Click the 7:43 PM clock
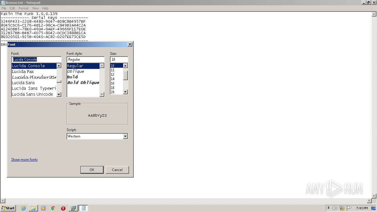377x212 pixels. 362,208
